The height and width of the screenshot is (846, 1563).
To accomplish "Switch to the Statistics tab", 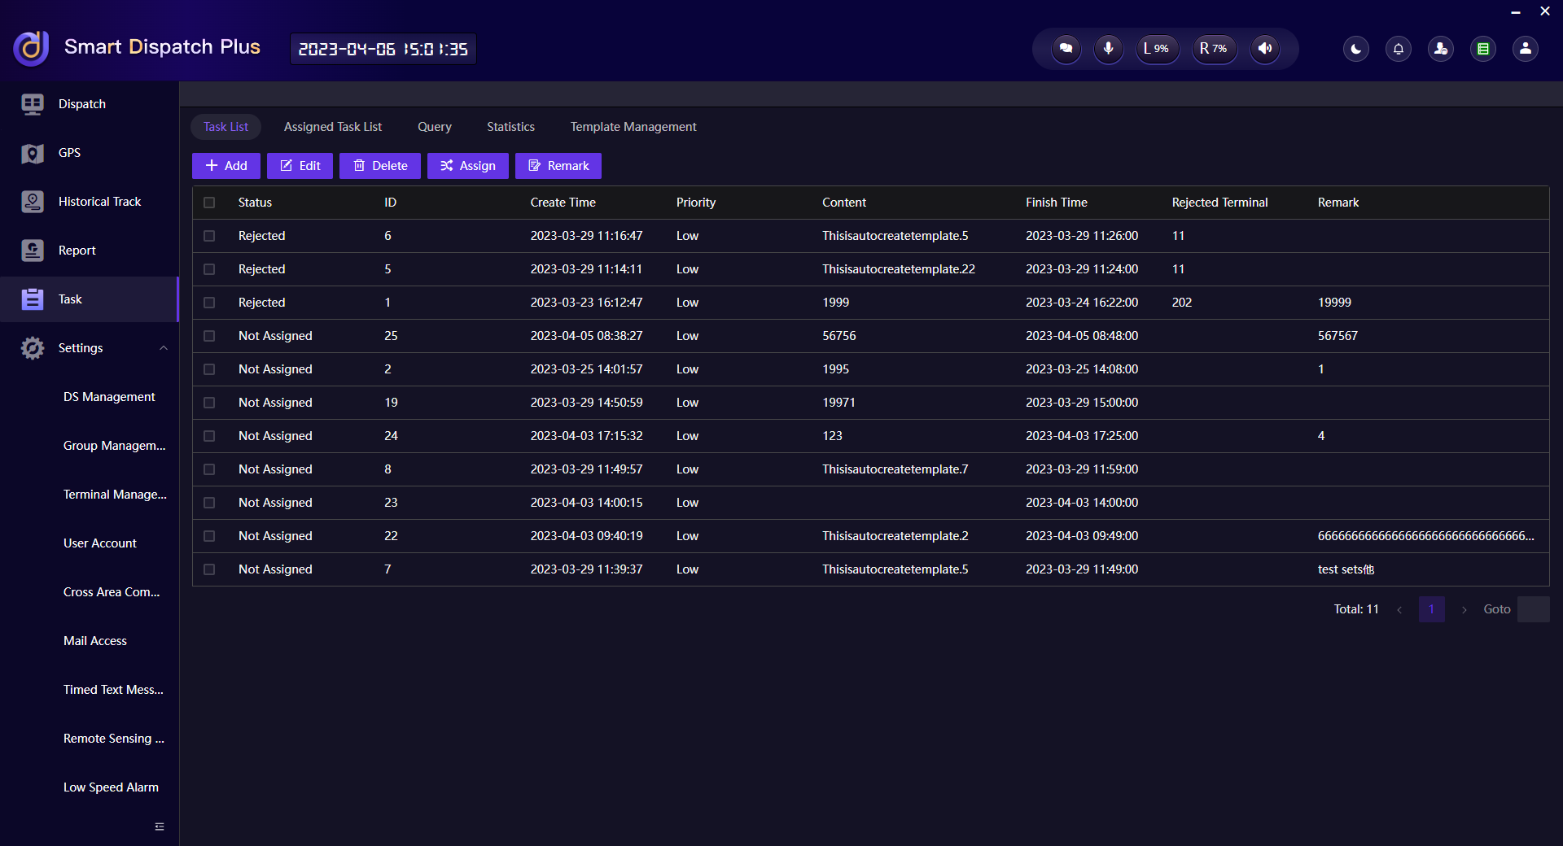I will (x=510, y=126).
